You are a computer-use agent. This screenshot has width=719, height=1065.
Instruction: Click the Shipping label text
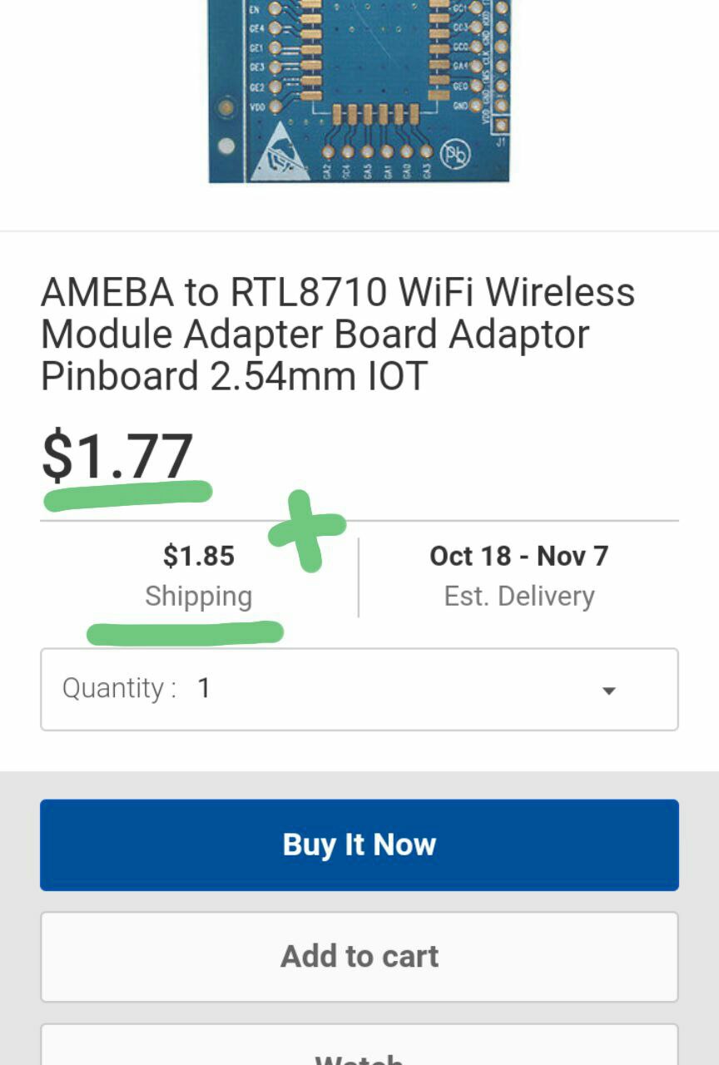click(198, 596)
